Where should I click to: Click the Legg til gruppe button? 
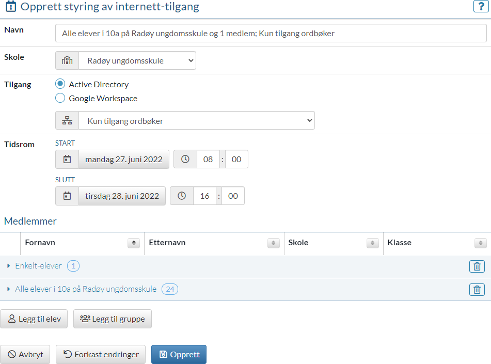coord(112,319)
